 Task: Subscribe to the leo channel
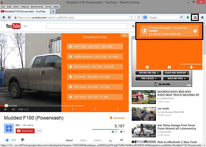tap(25, 131)
